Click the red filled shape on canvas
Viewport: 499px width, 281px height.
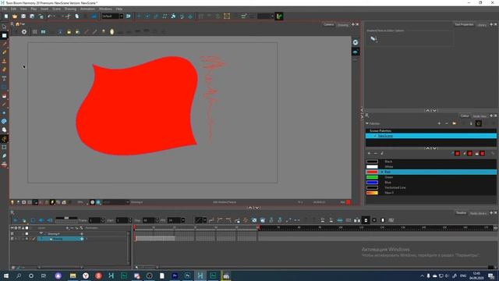137,107
